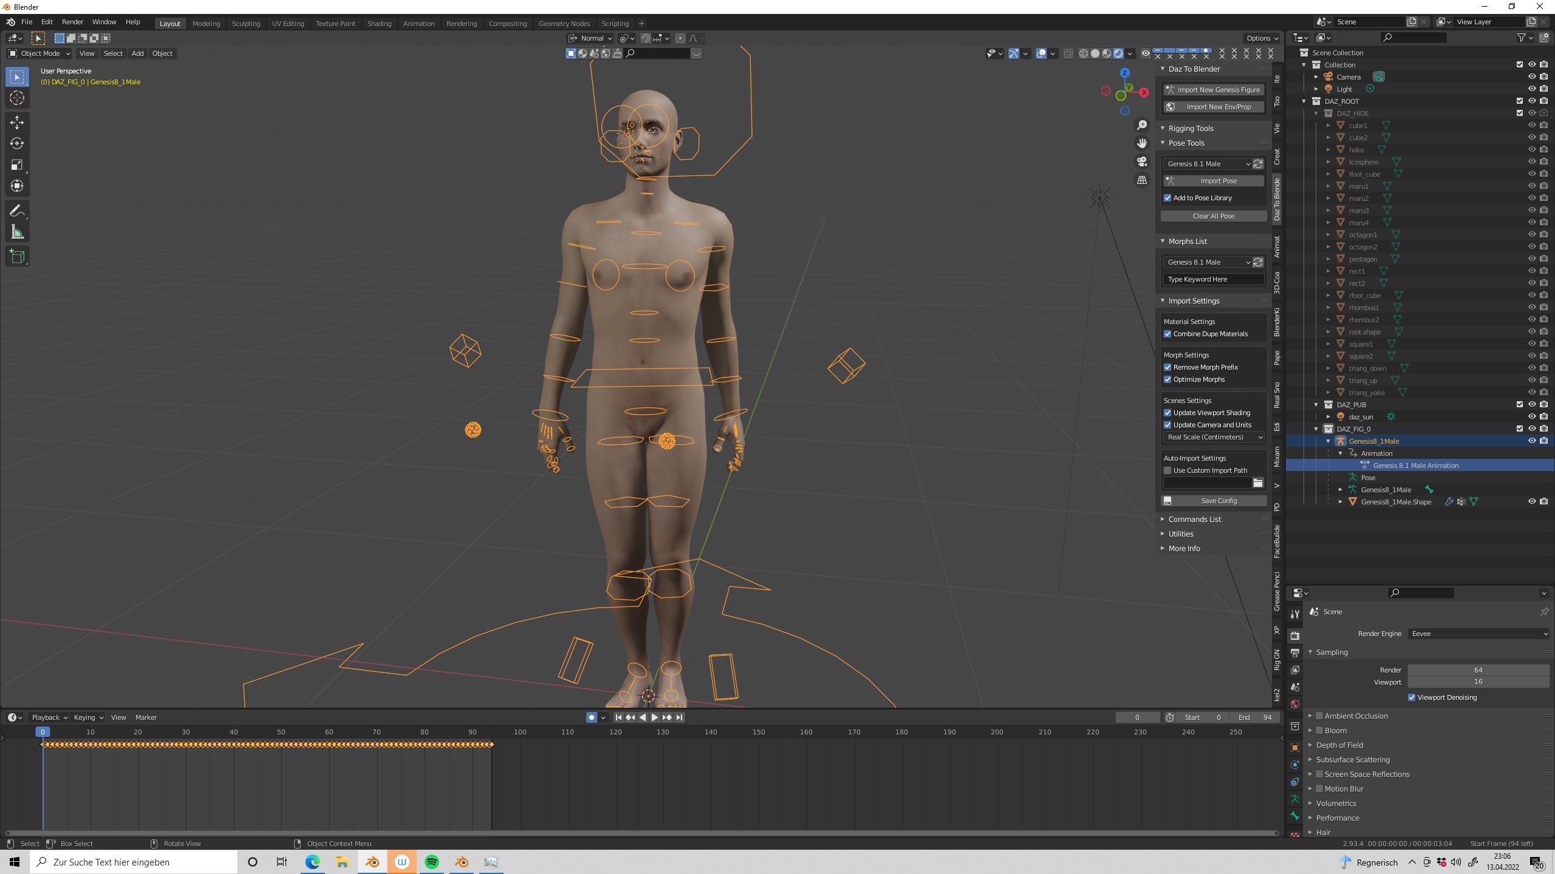The height and width of the screenshot is (874, 1555).
Task: Click the viewport pan hand icon
Action: [x=1142, y=143]
